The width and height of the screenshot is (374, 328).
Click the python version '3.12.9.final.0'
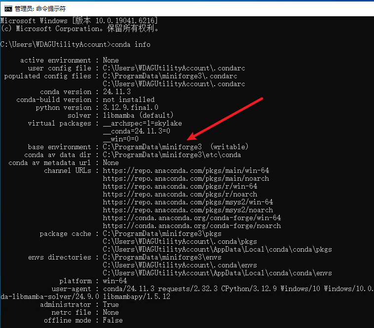[x=130, y=107]
